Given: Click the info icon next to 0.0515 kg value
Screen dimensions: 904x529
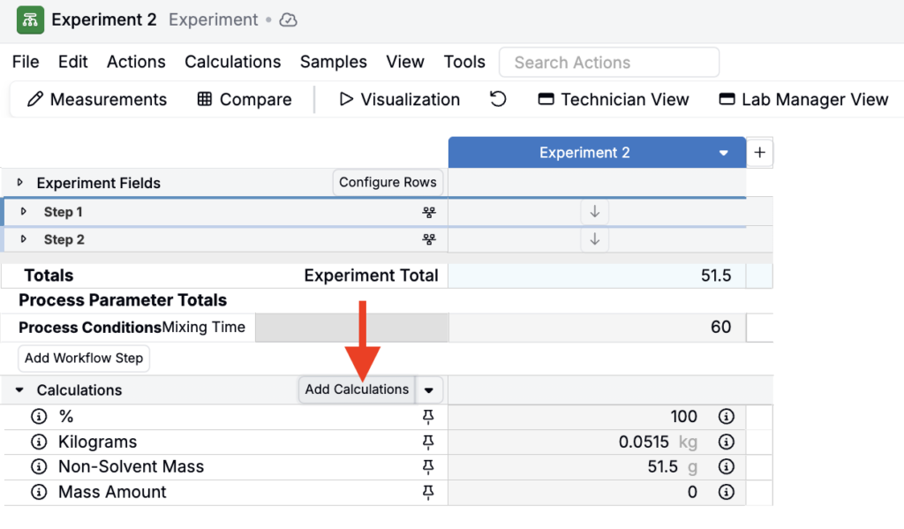Looking at the screenshot, I should [726, 442].
